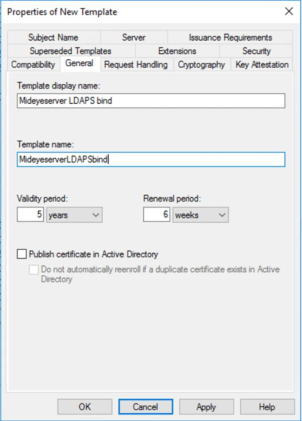Image resolution: width=302 pixels, height=421 pixels.
Task: Open the Security tab
Action: [257, 51]
